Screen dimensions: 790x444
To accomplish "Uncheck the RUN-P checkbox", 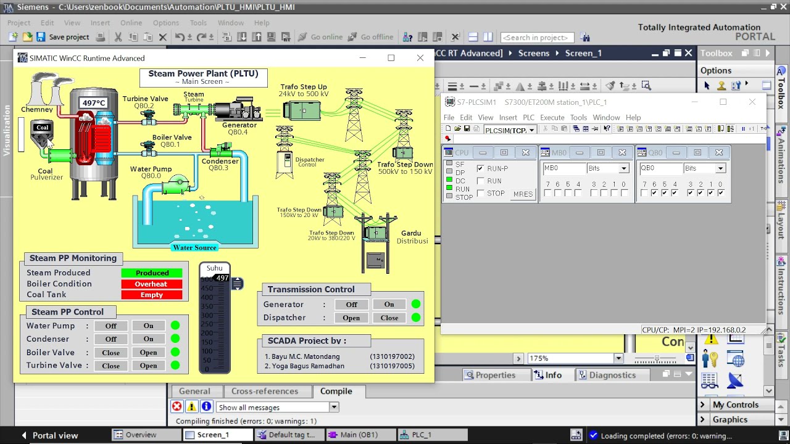I will 480,169.
